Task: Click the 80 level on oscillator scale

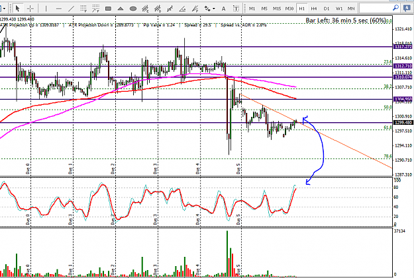Action: click(396, 188)
